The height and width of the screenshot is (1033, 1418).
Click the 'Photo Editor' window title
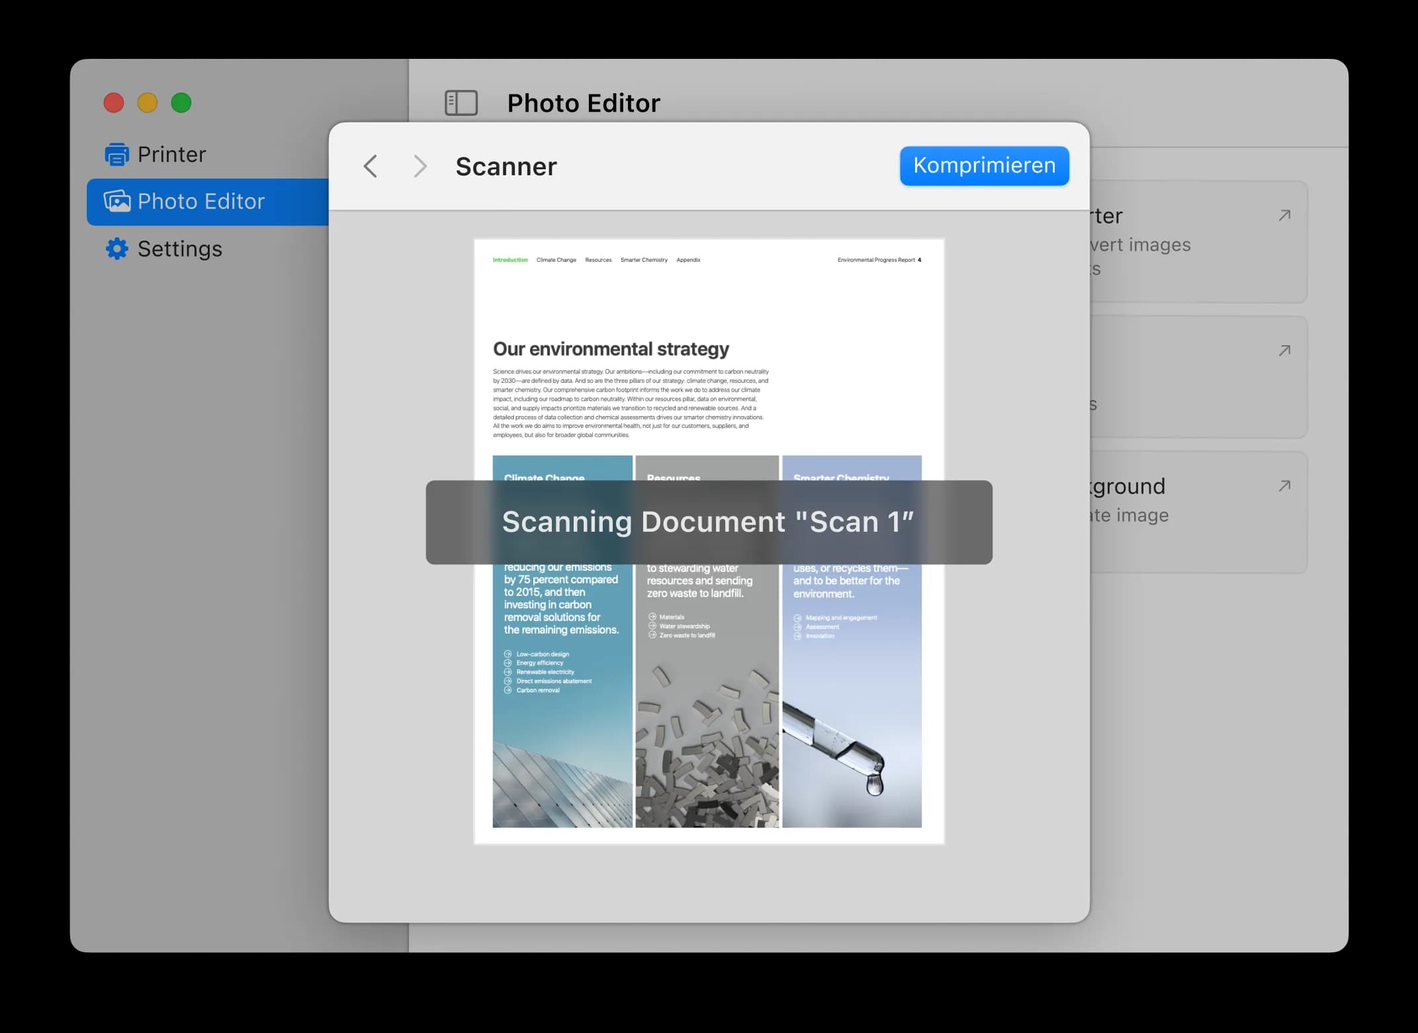click(584, 103)
